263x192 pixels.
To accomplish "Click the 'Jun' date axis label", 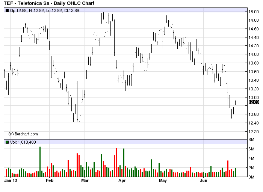I will pos(204,181).
